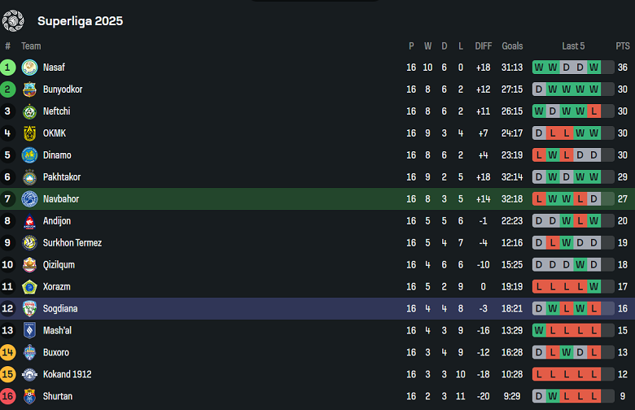The width and height of the screenshot is (635, 410).
Task: Click the Sogdiana team logo
Action: tap(29, 309)
